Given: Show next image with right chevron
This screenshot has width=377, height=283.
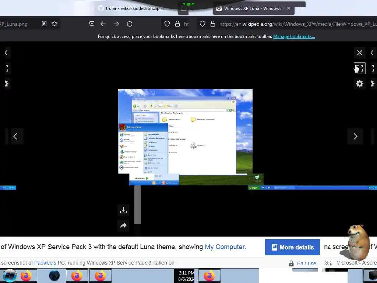Looking at the screenshot, I should pyautogui.click(x=355, y=136).
